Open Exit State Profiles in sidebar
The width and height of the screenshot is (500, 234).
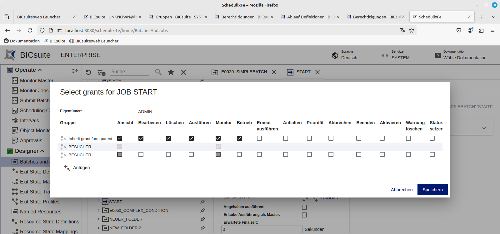39,202
